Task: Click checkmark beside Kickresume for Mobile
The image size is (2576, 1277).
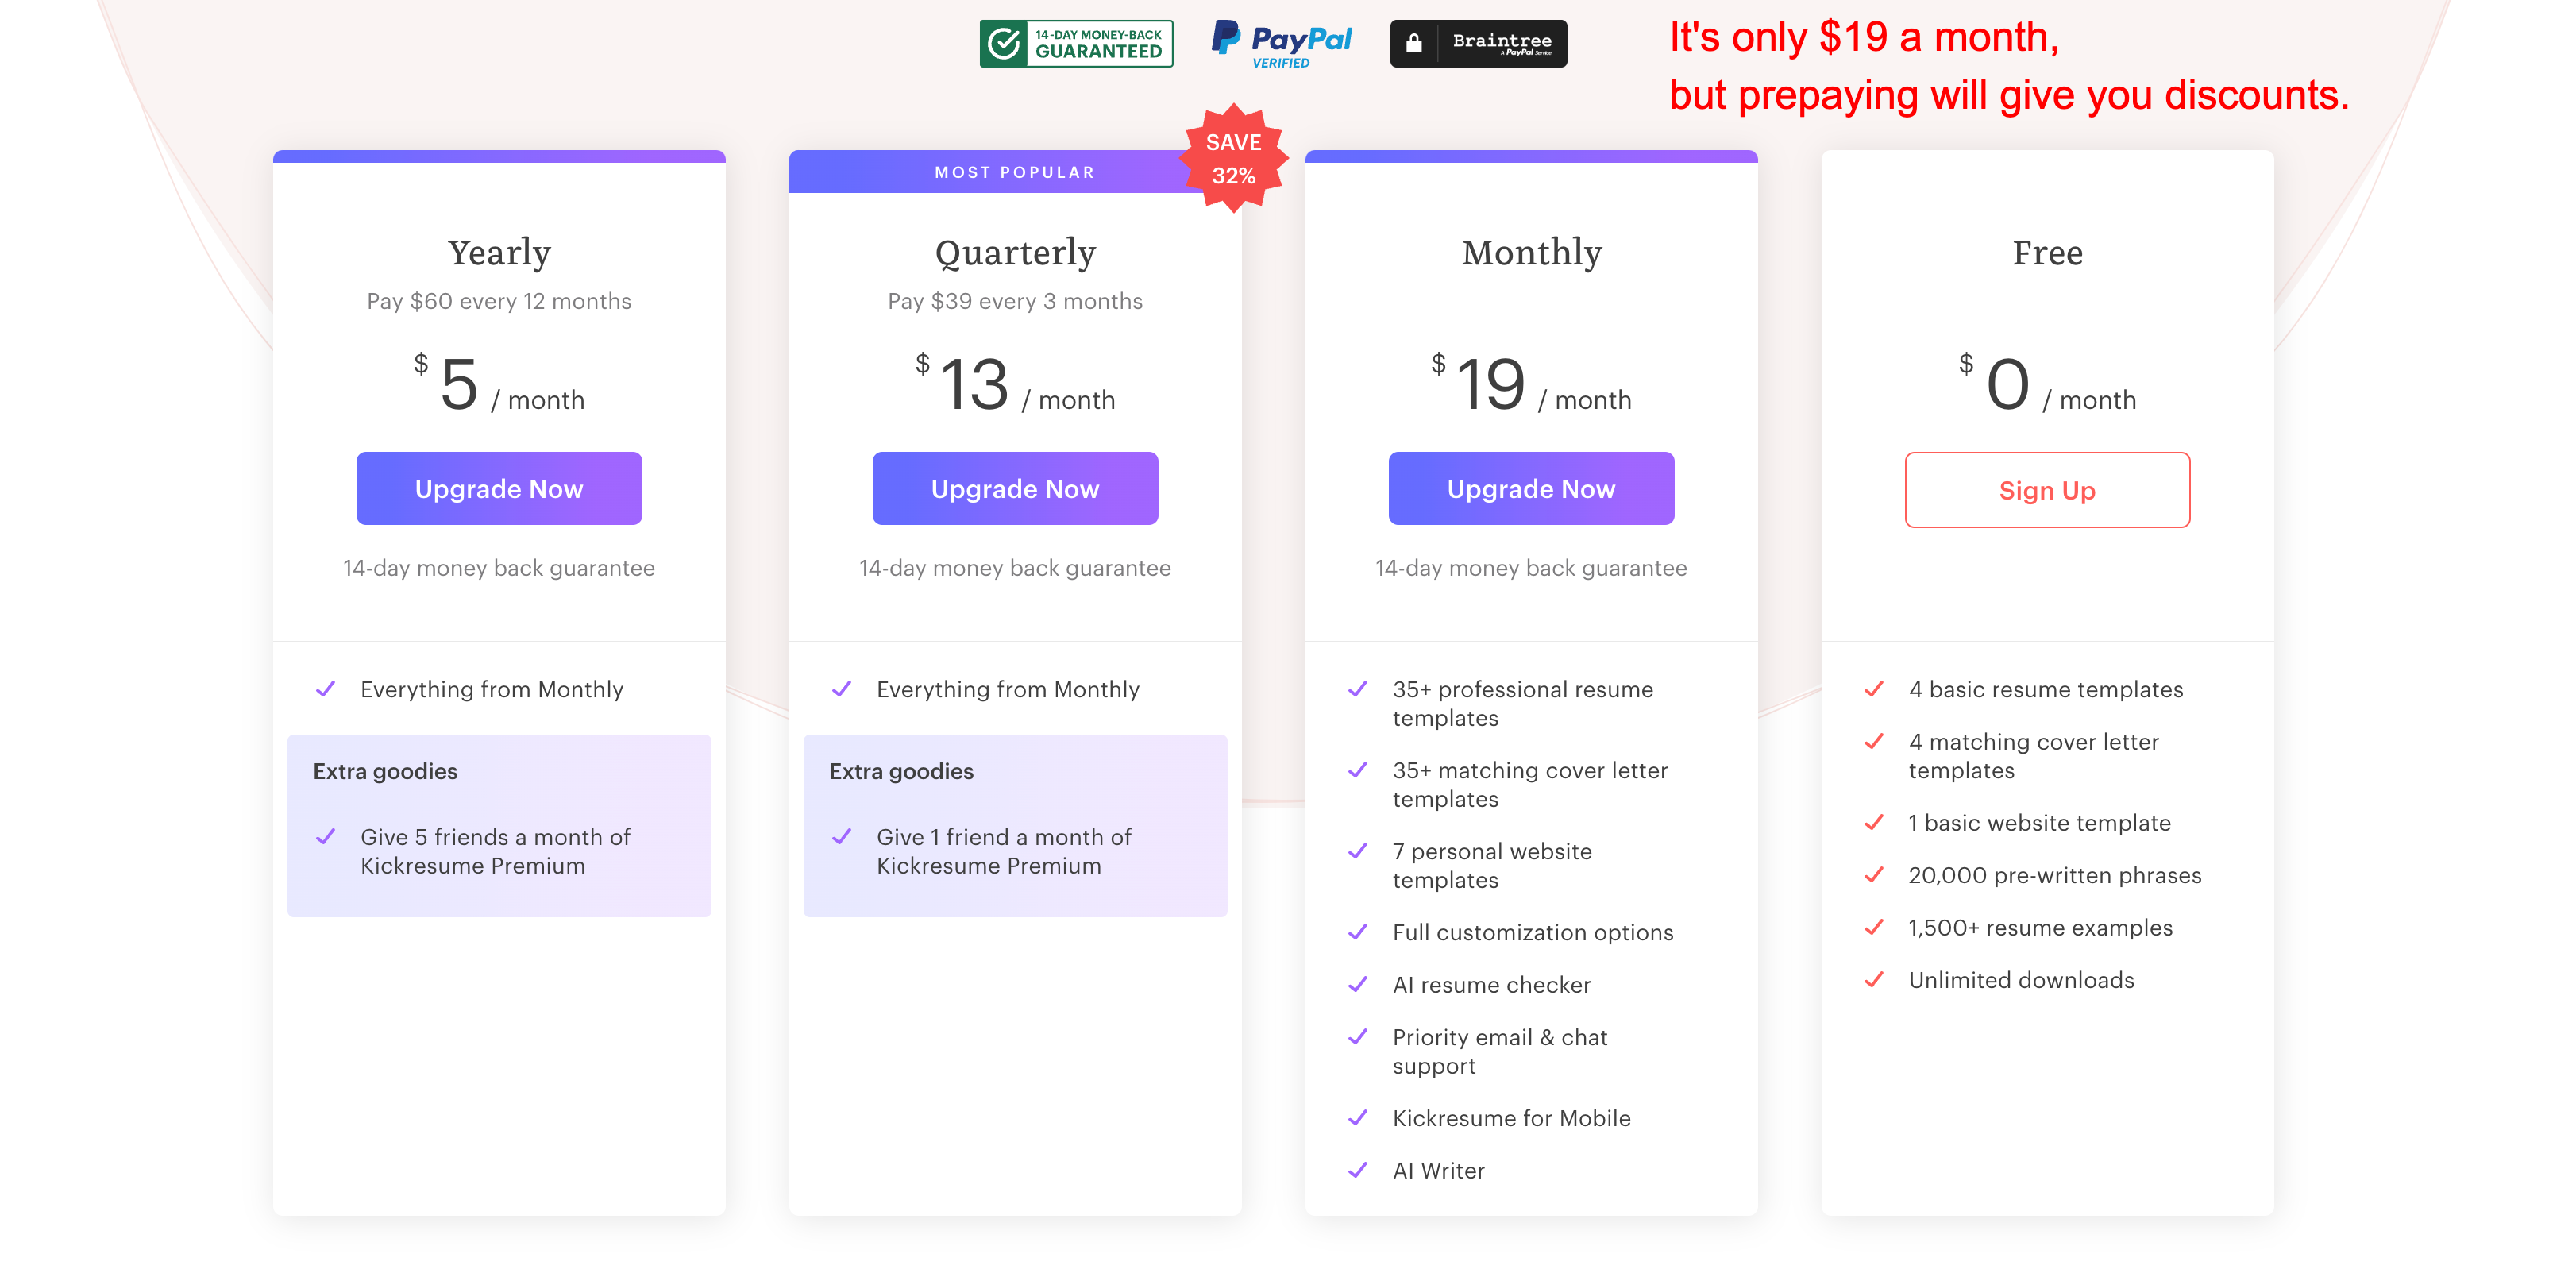Action: (x=1358, y=1117)
